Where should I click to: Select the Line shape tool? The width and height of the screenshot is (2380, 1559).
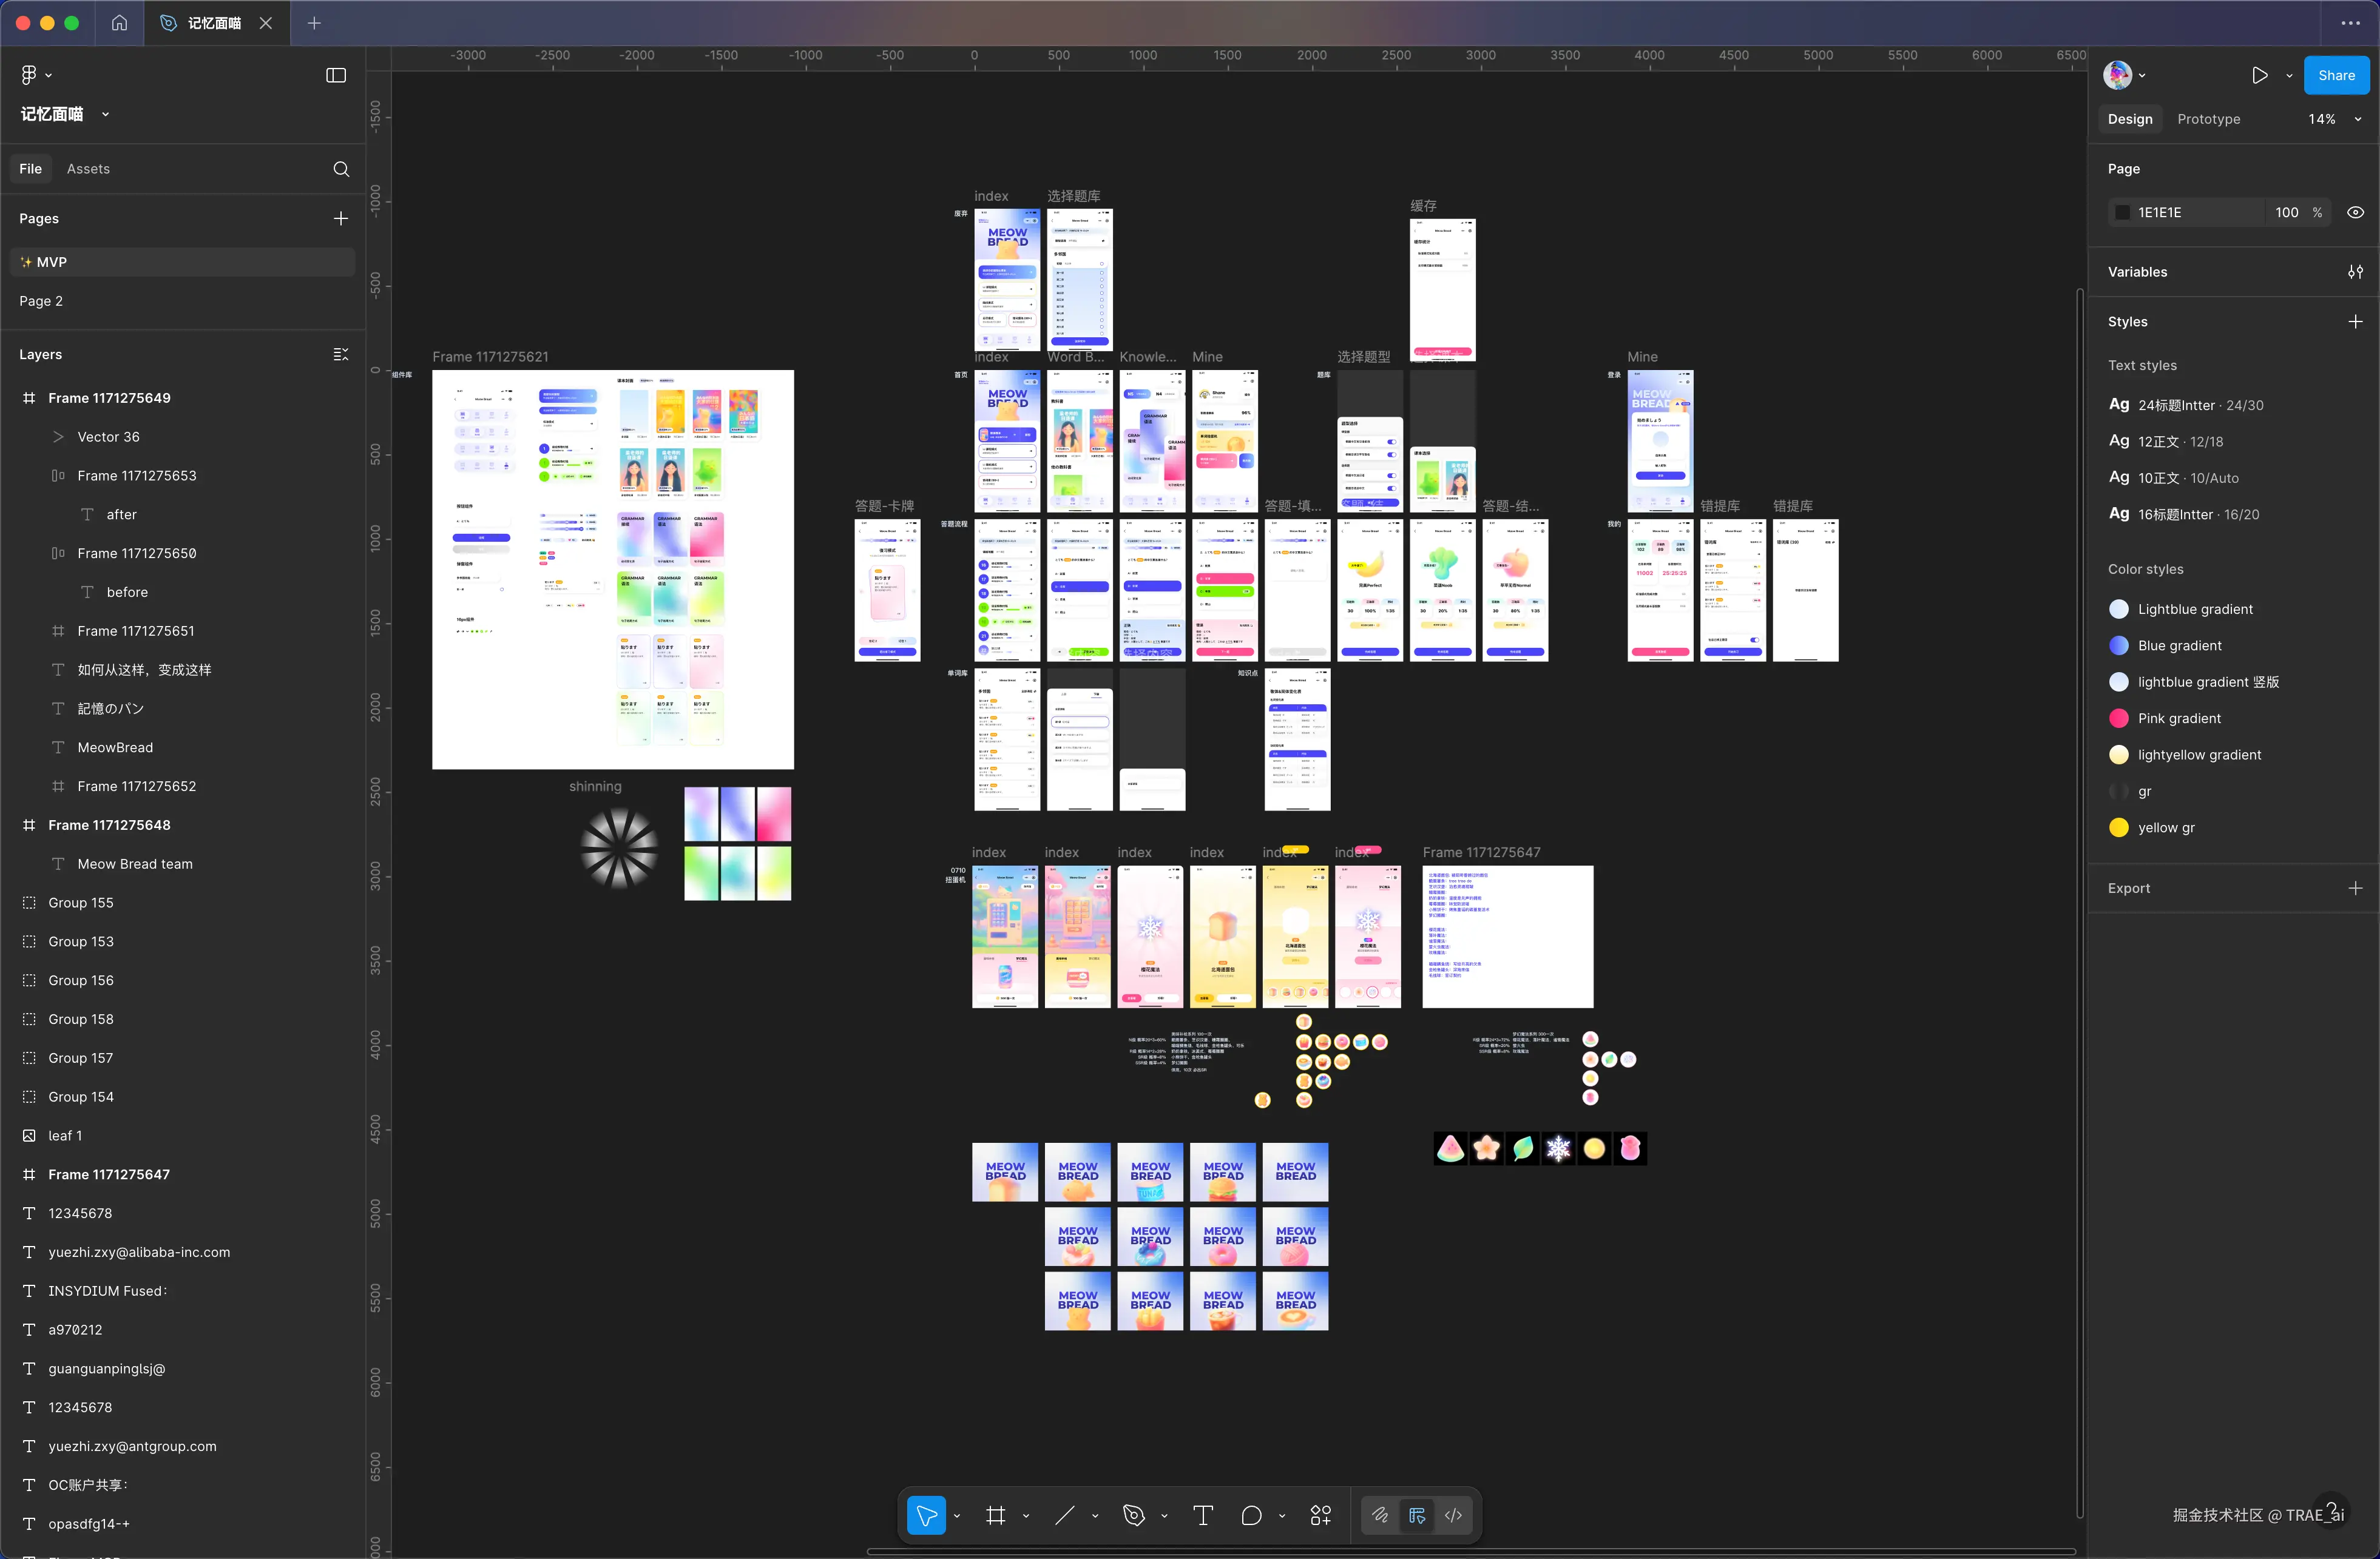[x=1064, y=1515]
